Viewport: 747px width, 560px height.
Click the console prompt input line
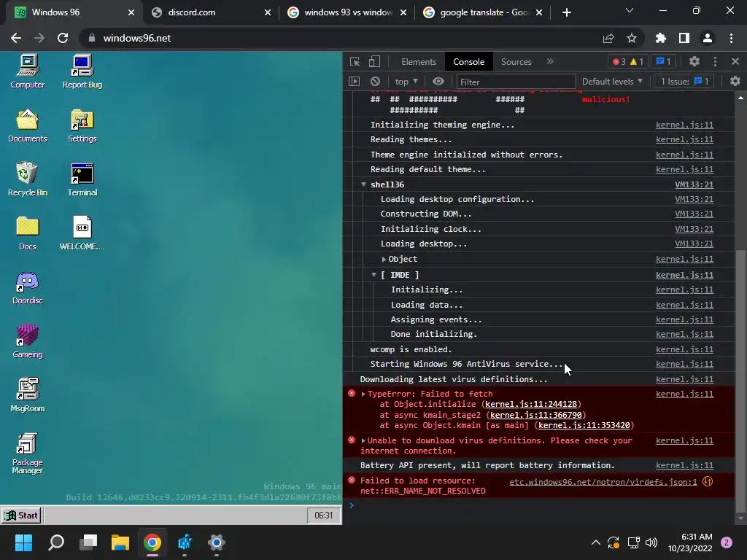543,505
